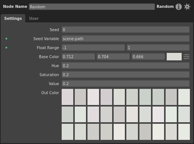Click the Seed value field
The width and height of the screenshot is (194, 144).
[126, 30]
